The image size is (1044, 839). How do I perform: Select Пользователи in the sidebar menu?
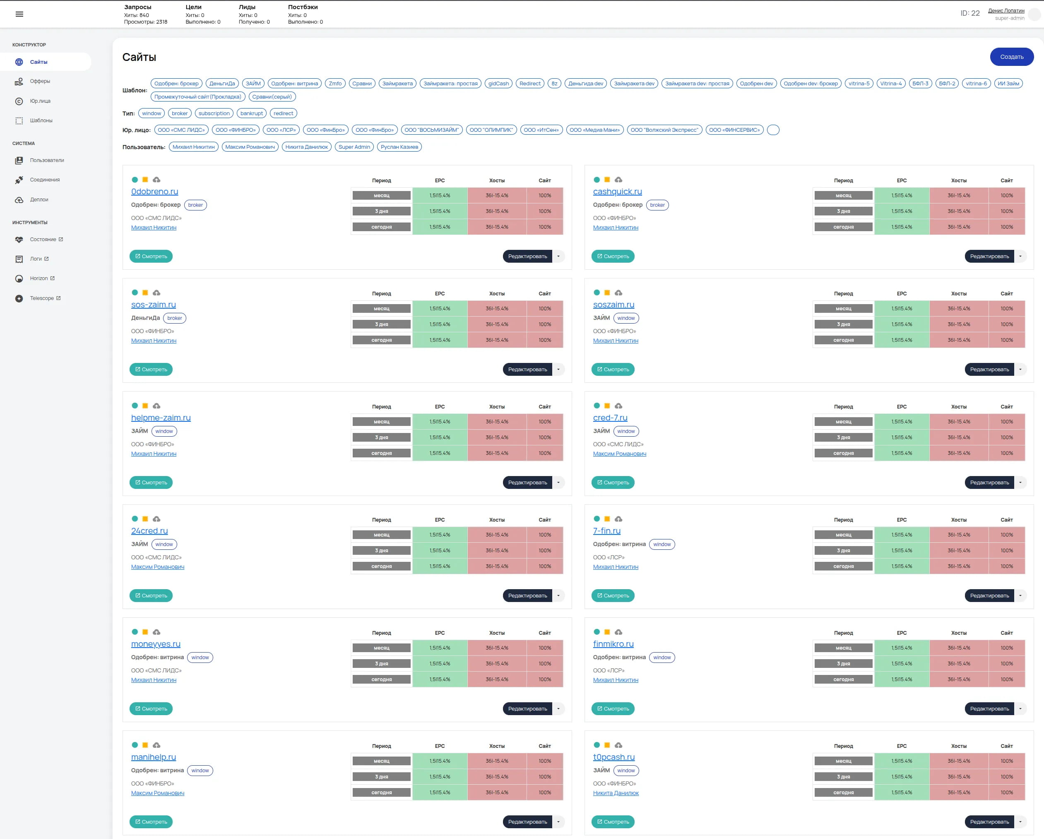pyautogui.click(x=46, y=160)
